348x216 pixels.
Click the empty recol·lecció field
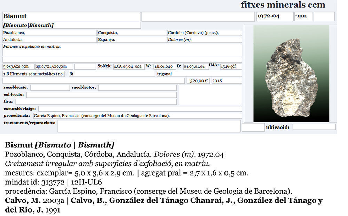point(50,88)
